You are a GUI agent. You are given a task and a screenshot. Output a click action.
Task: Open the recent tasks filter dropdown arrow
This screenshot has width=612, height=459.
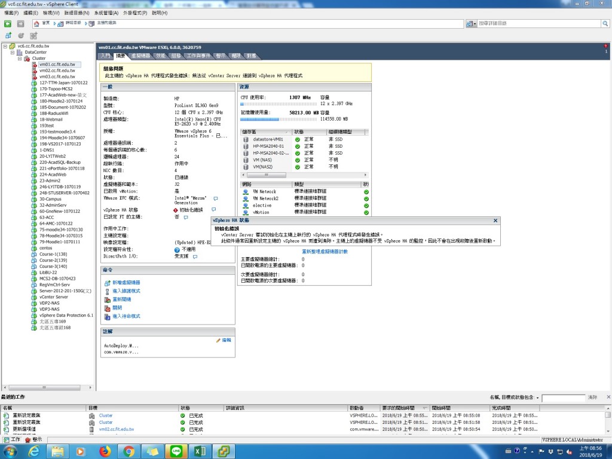[x=537, y=397]
